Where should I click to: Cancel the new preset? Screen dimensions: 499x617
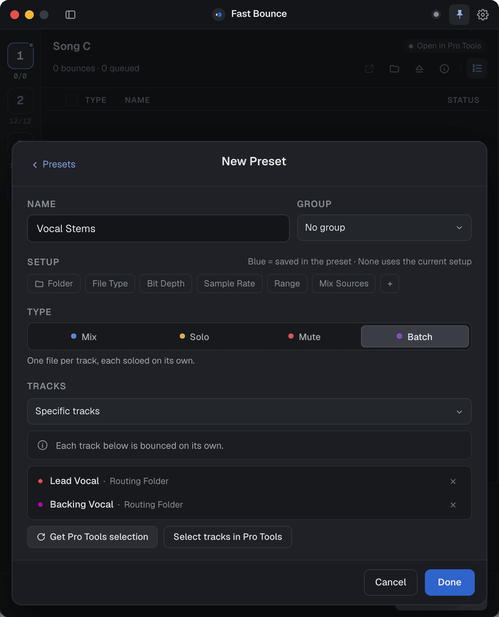(391, 582)
